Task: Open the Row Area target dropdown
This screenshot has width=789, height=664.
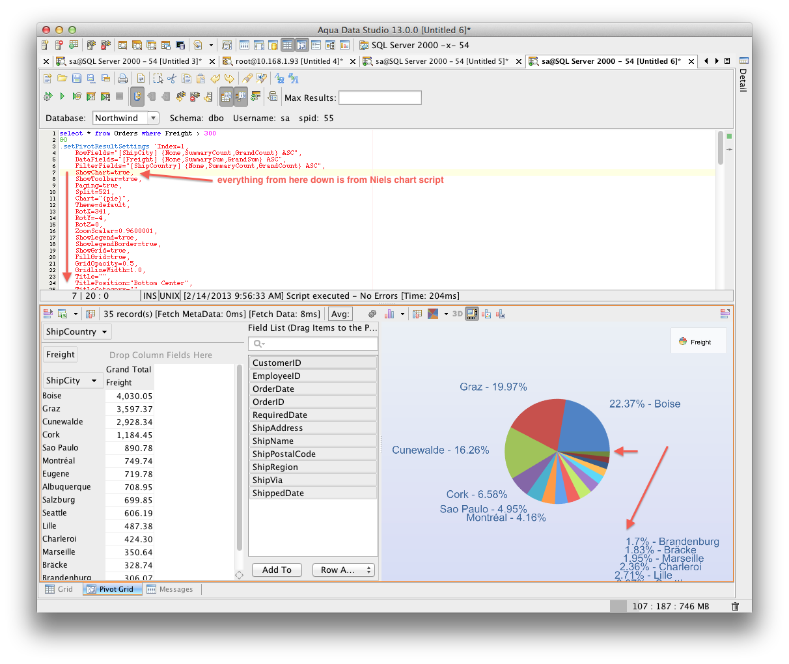Action: pyautogui.click(x=344, y=570)
